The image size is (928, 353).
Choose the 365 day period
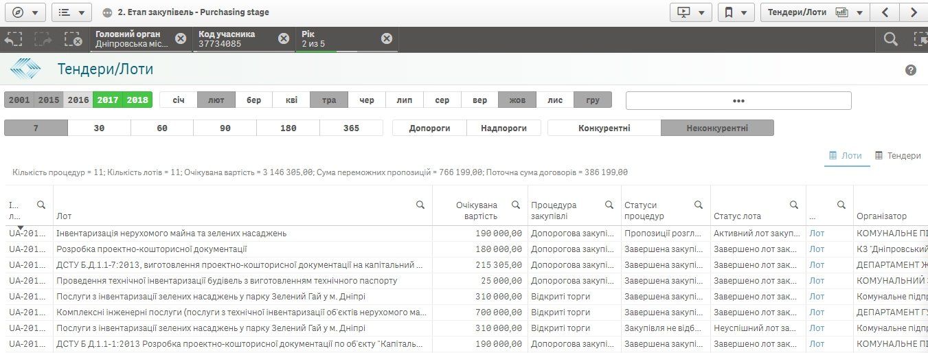351,128
